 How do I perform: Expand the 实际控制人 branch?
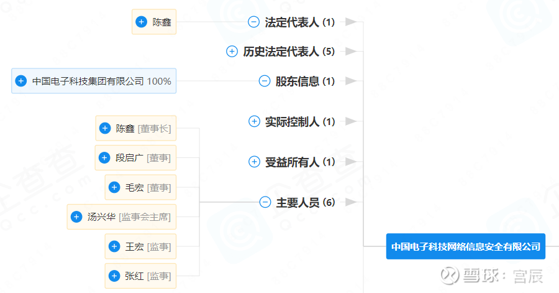[254, 121]
